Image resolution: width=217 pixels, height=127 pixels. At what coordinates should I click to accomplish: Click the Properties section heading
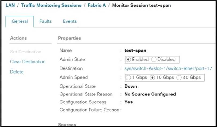click(x=69, y=38)
